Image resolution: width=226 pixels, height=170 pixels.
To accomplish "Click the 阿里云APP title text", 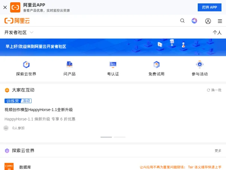I will point(34,5).
